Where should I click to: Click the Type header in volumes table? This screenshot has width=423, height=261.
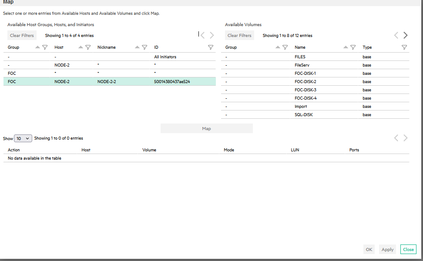[367, 47]
